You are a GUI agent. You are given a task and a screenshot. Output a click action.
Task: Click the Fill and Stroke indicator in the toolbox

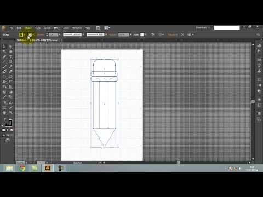(8, 124)
